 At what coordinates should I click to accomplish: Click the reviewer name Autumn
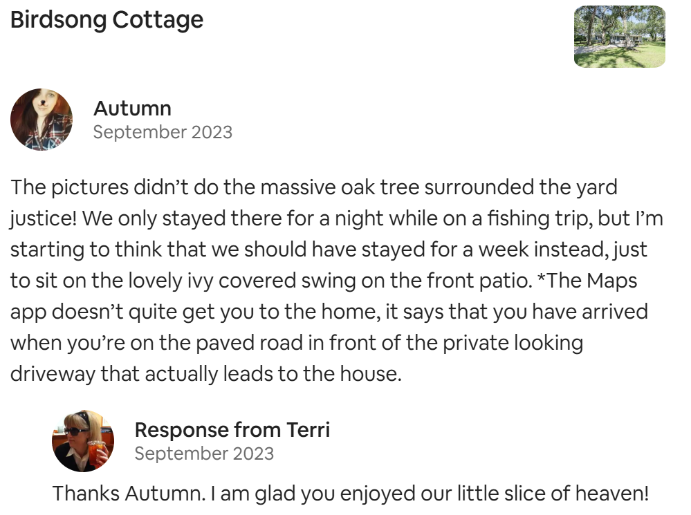pos(132,109)
